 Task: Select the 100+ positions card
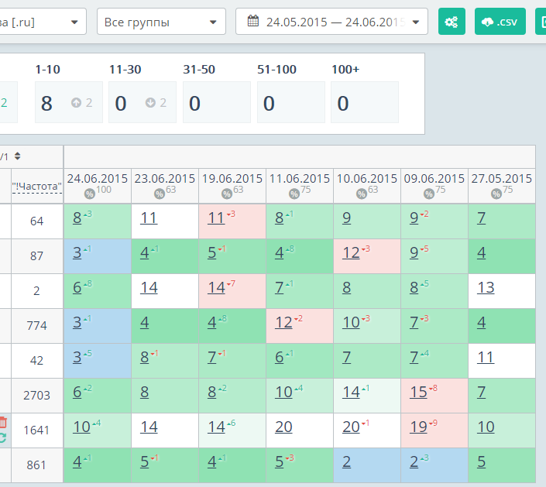tap(365, 102)
